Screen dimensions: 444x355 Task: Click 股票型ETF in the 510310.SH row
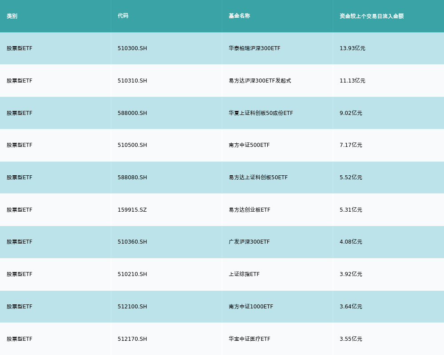point(20,81)
